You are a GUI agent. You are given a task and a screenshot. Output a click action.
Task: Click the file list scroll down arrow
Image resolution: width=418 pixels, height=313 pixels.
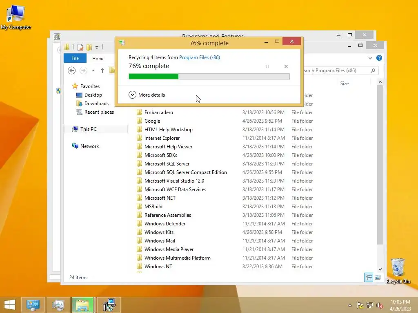[380, 269]
